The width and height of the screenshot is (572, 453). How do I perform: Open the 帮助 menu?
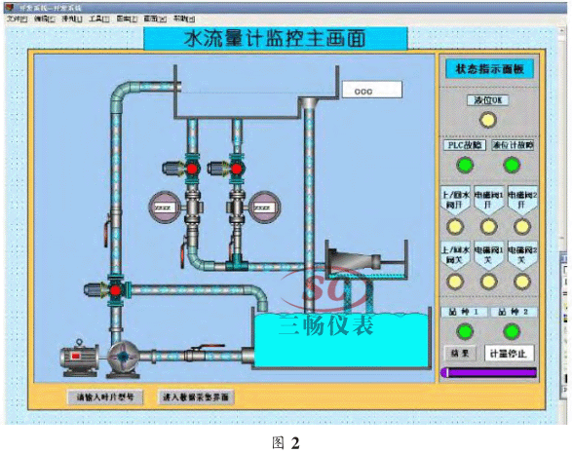point(184,19)
